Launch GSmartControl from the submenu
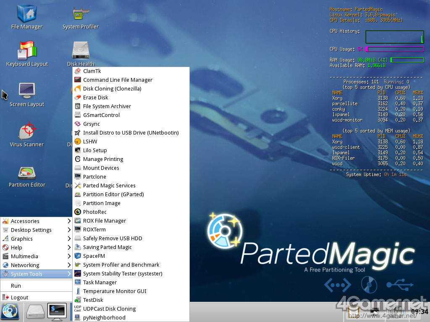Screen dimensions: 430x322 click(x=131, y=115)
